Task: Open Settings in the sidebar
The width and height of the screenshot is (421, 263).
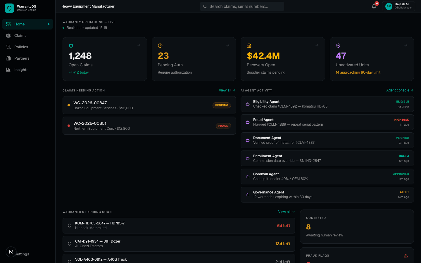Action: coord(27,254)
